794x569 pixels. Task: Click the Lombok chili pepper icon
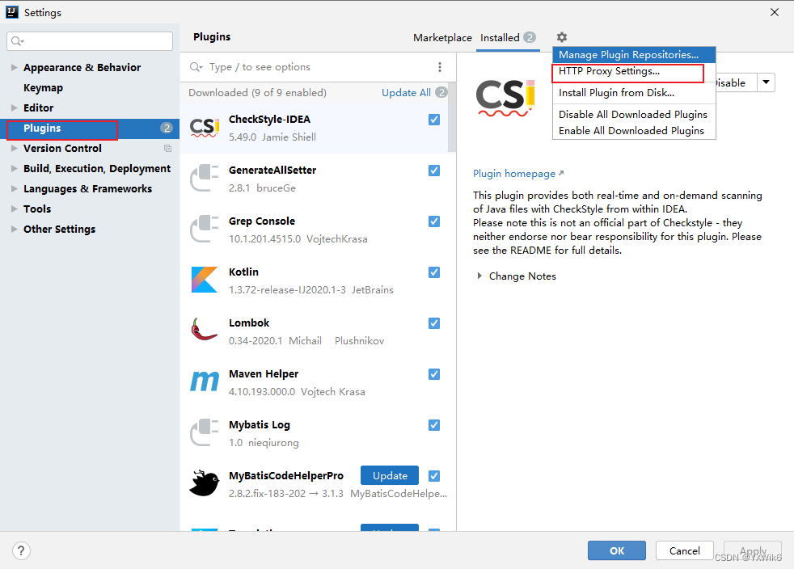205,329
